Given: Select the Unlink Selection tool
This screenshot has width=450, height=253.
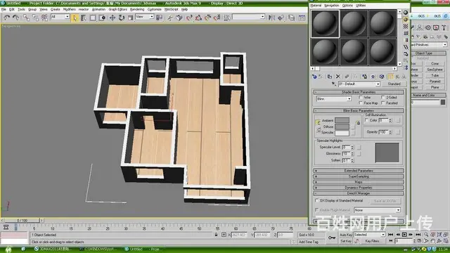Looking at the screenshot, I should pyautogui.click(x=35, y=18).
